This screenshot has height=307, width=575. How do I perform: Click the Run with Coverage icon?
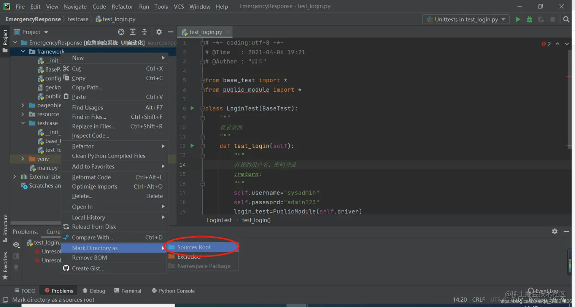point(541,19)
